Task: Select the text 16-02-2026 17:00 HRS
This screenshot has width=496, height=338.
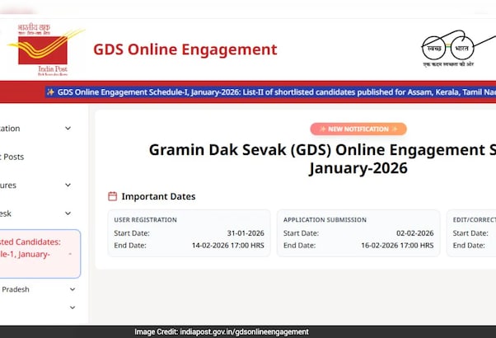Action: [x=397, y=246]
